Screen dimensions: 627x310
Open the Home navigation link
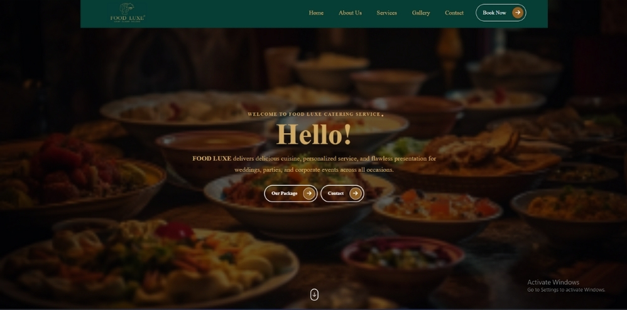tap(316, 13)
